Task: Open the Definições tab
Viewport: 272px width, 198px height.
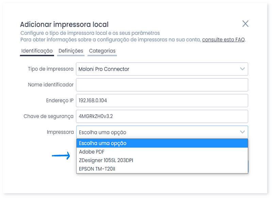Action: pos(71,51)
